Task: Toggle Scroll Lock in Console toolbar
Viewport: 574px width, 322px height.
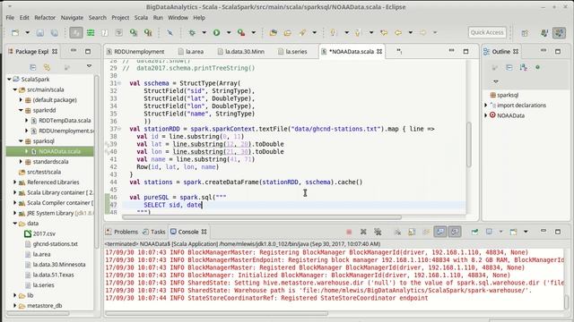Action: coord(412,232)
